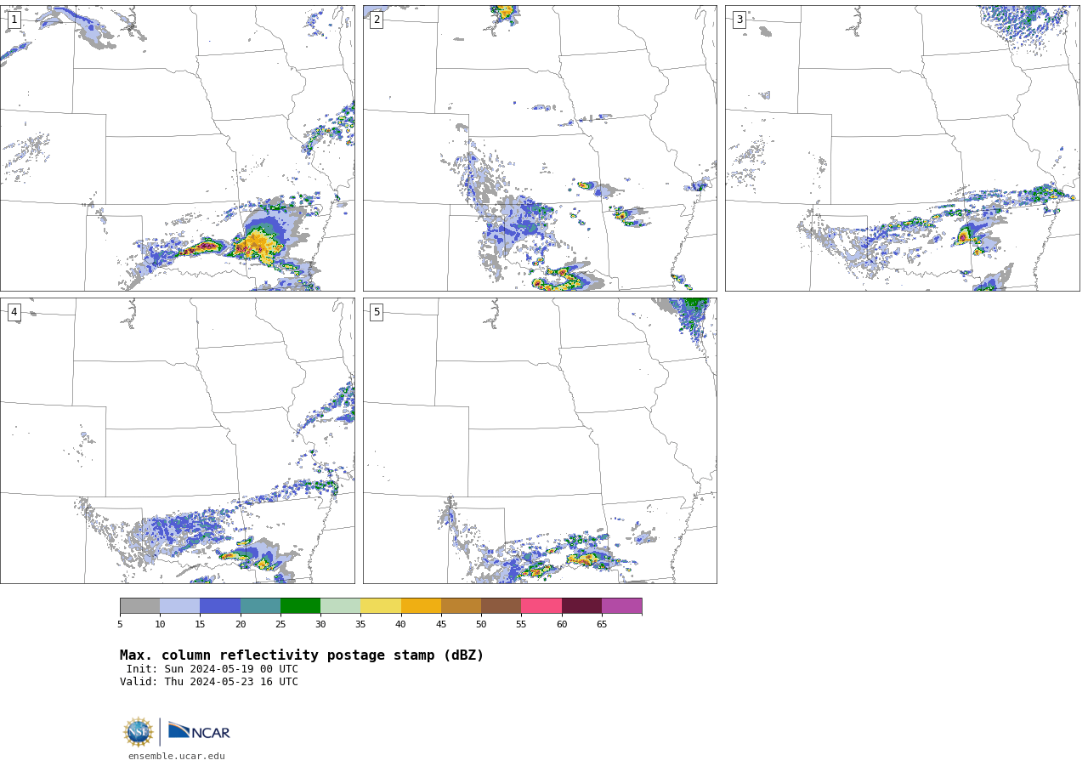Click the NSF logo
This screenshot has width=1088, height=766.
(139, 732)
